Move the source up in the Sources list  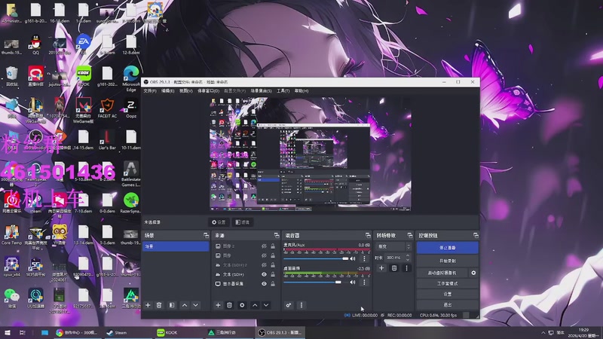pyautogui.click(x=255, y=305)
